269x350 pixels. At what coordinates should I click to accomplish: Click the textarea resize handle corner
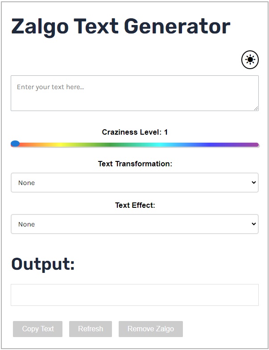pyautogui.click(x=256, y=108)
